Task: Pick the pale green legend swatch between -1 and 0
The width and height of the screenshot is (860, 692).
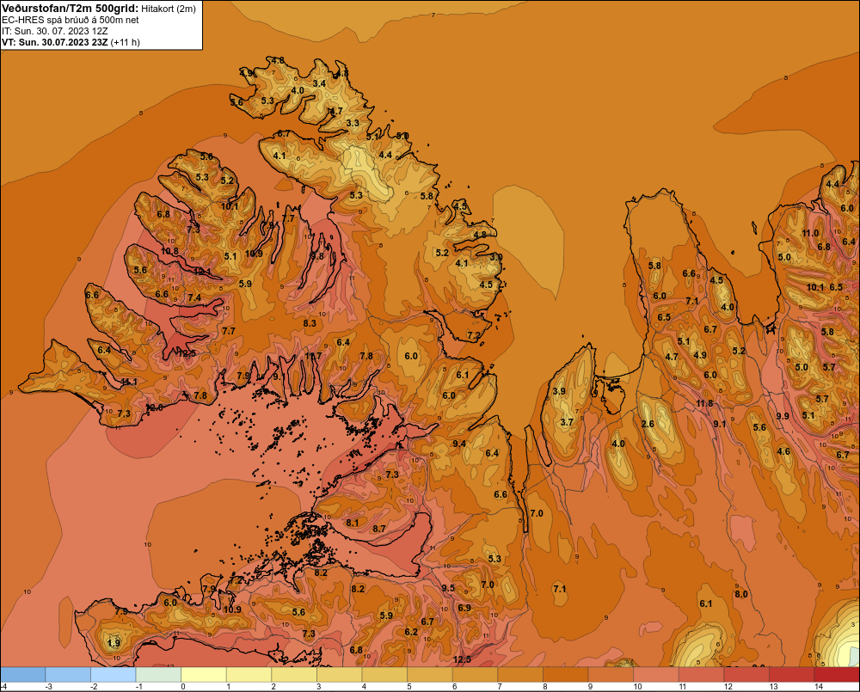Action: (158, 675)
